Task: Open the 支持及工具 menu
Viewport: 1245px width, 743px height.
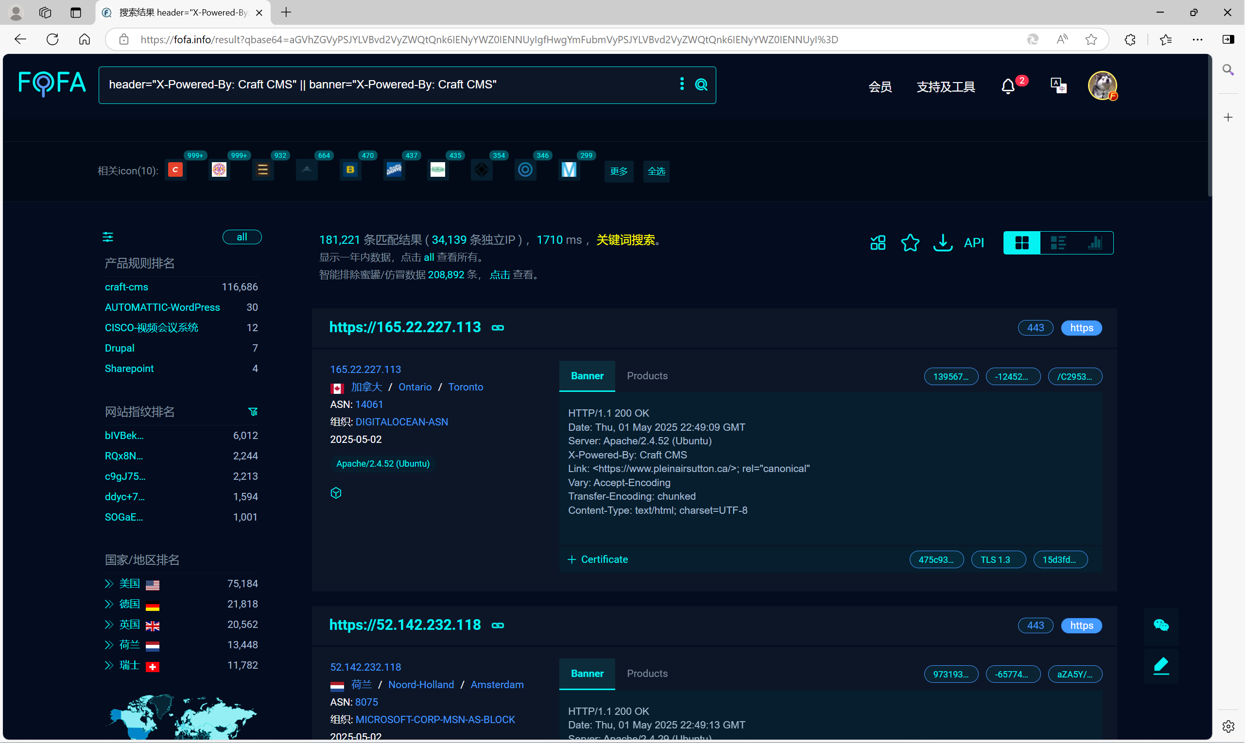Action: click(946, 86)
